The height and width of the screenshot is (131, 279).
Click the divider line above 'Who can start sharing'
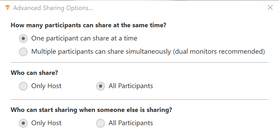point(139,100)
